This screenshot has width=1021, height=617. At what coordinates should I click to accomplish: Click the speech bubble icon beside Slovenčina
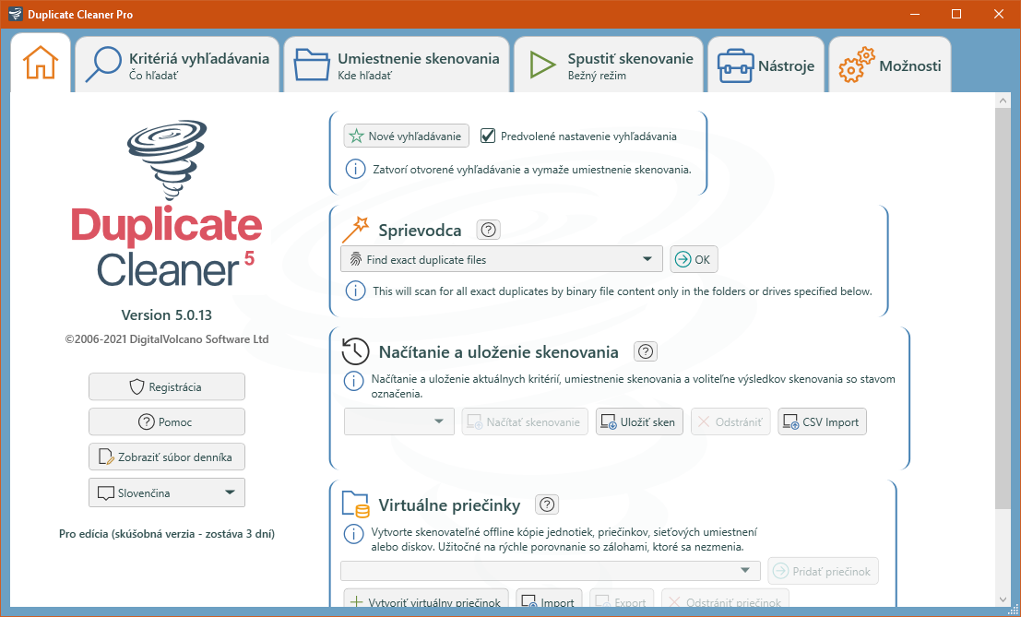(x=105, y=493)
